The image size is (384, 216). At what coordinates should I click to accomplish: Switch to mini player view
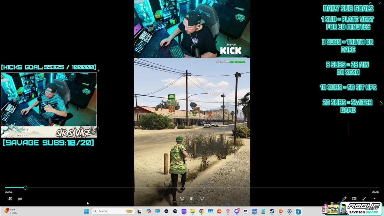(x=354, y=199)
